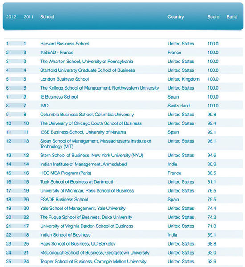Screen dimensions: 245x267
Task: Open The Wharton School, University of Pennsylvania
Action: tap(86, 62)
